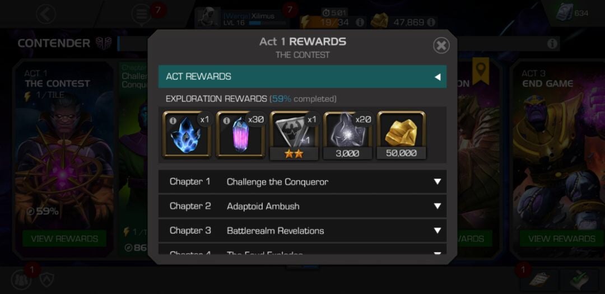Open info next to the 47,869 gold

click(431, 22)
